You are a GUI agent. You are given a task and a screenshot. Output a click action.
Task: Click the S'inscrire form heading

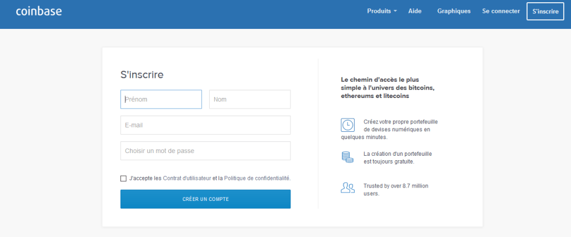[142, 75]
